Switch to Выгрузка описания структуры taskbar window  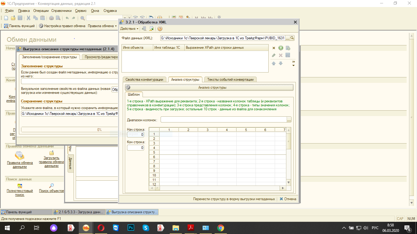132,212
